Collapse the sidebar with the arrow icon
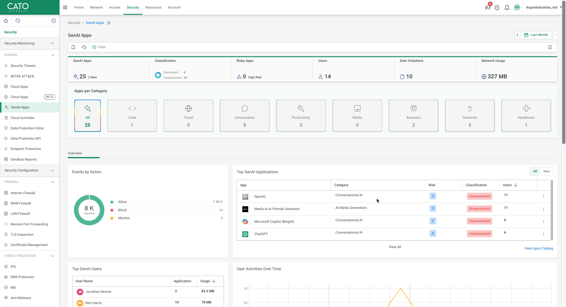 click(54, 21)
